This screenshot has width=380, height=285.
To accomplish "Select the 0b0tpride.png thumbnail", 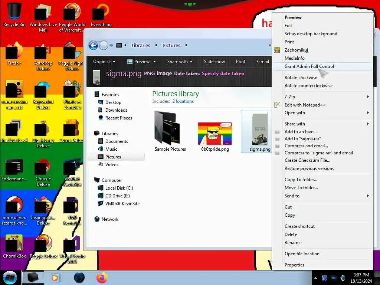I will (215, 137).
